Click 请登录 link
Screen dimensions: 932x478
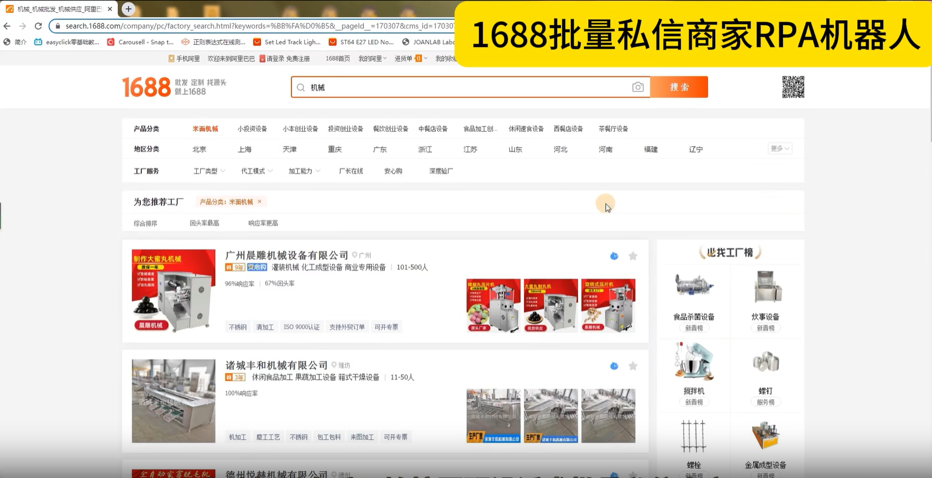pos(272,58)
